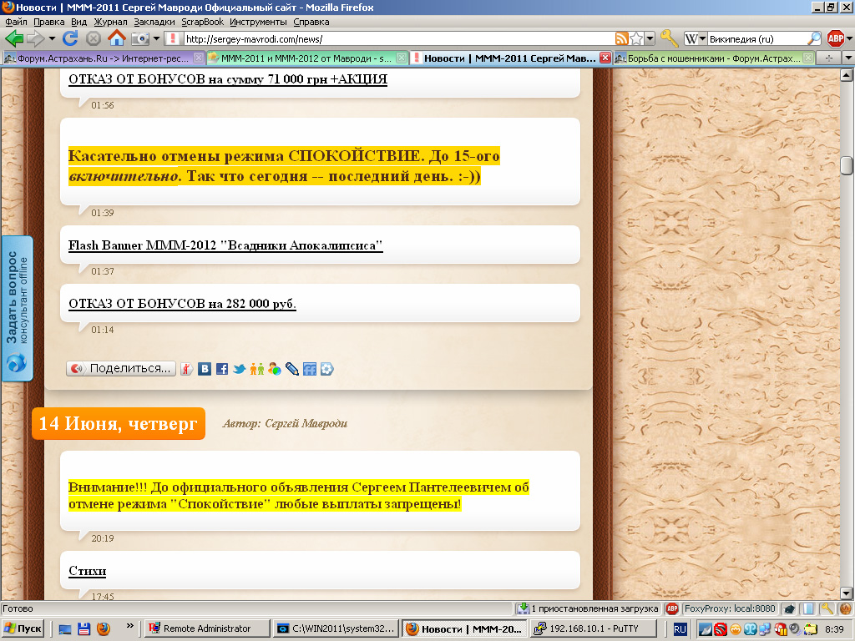Open the Журнал menu

111,22
